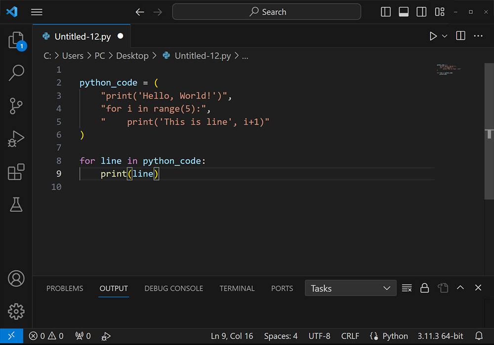The height and width of the screenshot is (345, 494).
Task: Open the Source Control view
Action: 16,106
